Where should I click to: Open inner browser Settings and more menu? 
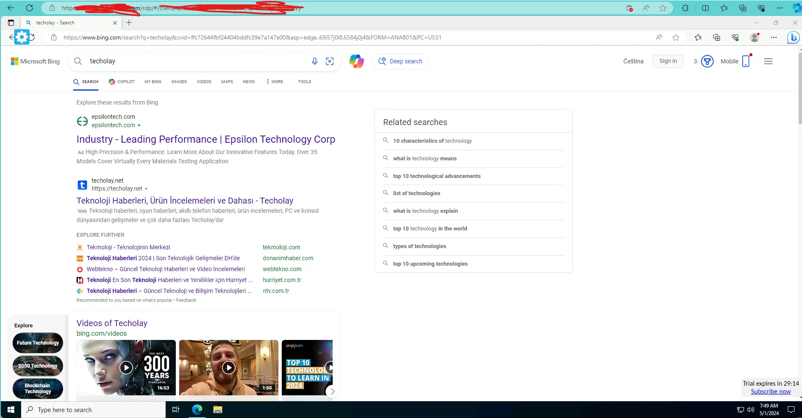click(774, 37)
